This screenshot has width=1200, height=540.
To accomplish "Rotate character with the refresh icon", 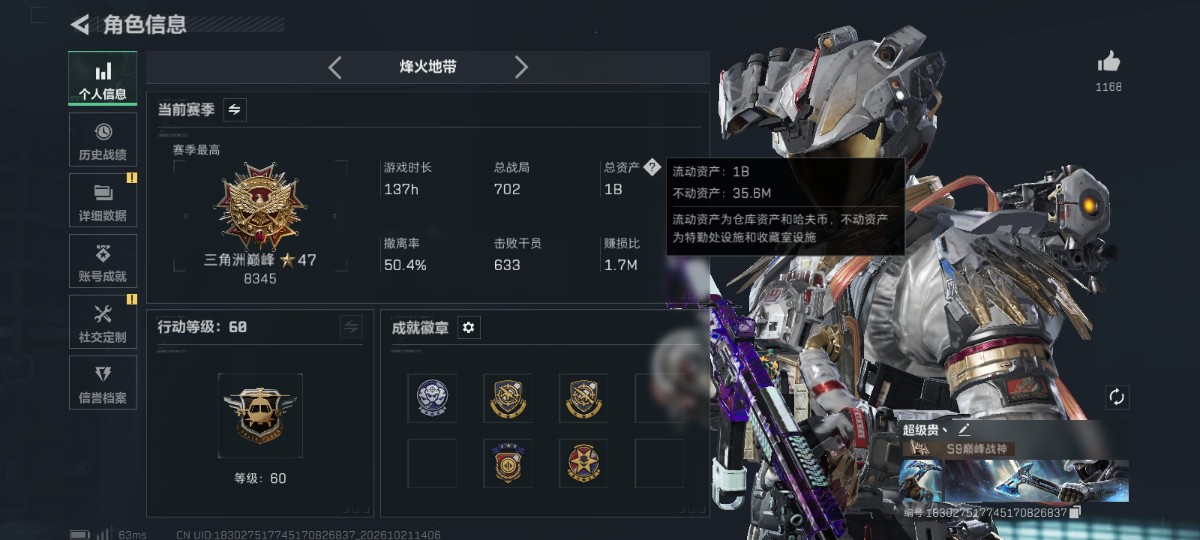I will click(1117, 397).
